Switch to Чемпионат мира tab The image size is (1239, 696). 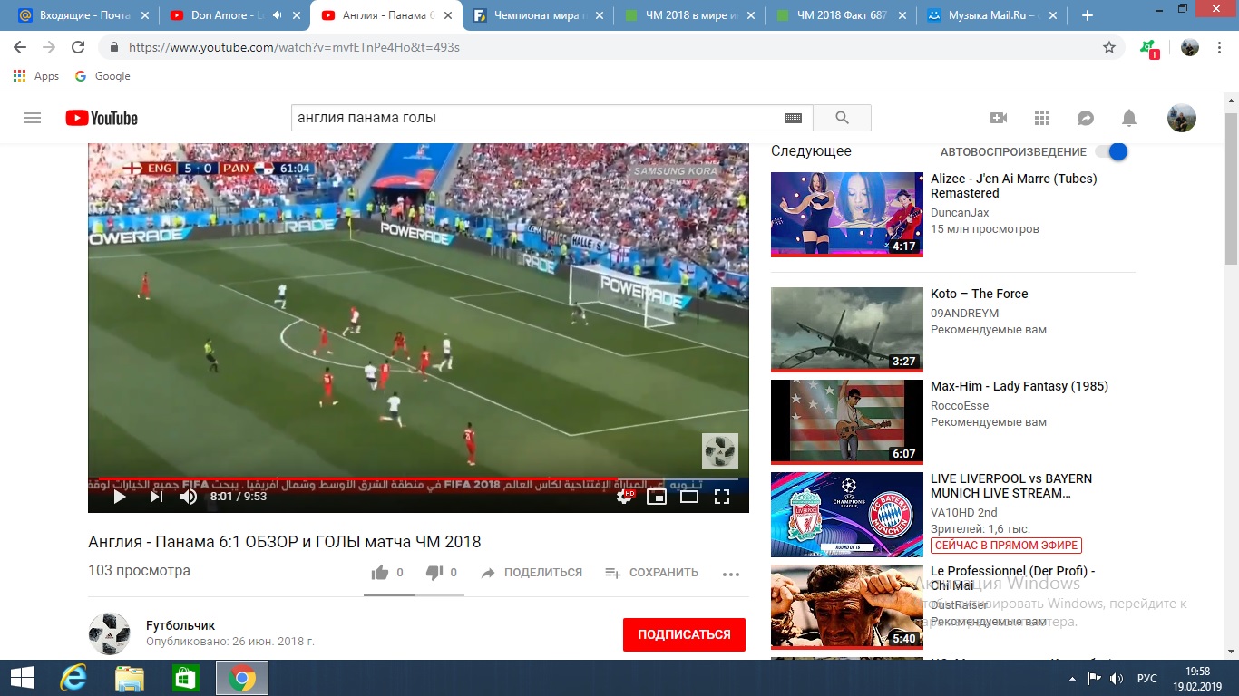pos(536,15)
